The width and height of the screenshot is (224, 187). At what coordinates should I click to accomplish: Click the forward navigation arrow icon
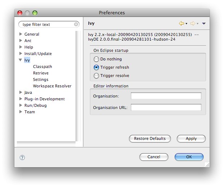[x=193, y=24]
